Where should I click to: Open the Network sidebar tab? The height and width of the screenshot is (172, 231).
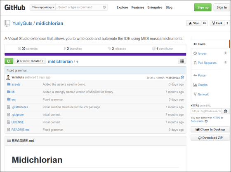[x=203, y=94]
